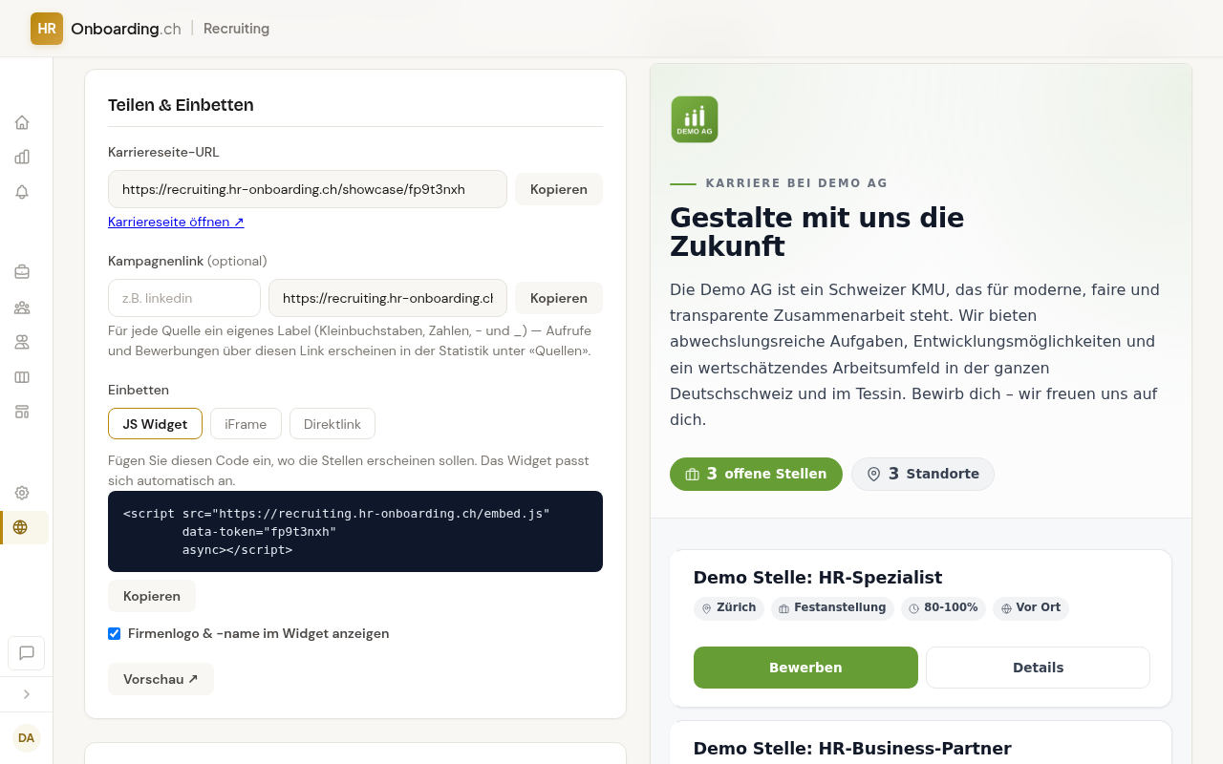Open Details for HR-Spezialist job
This screenshot has height=764, width=1223.
pyautogui.click(x=1038, y=668)
